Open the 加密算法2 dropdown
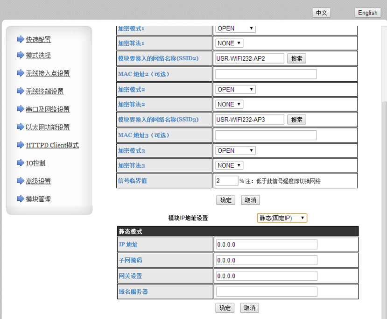This screenshot has height=319, width=387. [229, 104]
